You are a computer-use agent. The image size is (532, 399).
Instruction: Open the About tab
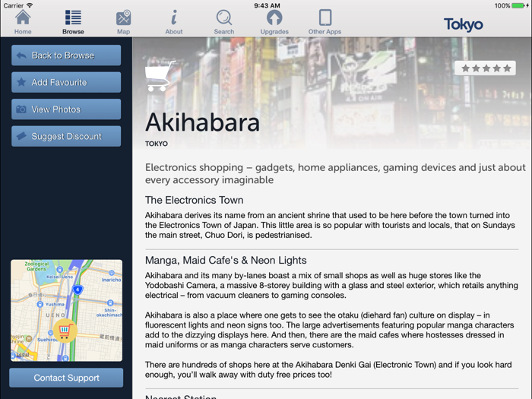pyautogui.click(x=174, y=22)
